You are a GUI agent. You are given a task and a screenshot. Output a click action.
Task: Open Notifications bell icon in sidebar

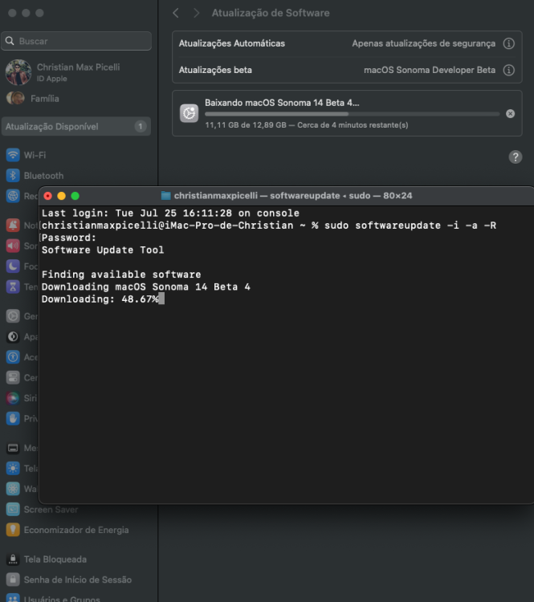(x=13, y=226)
